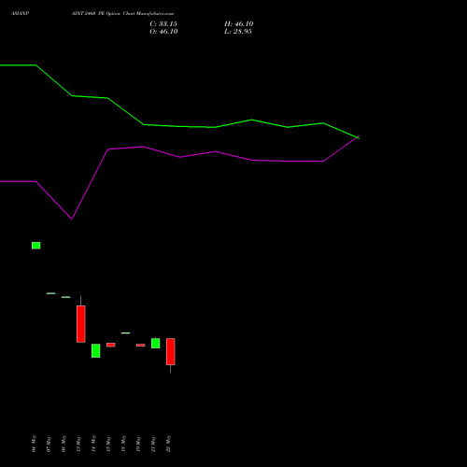Click the purple indicator line
This screenshot has width=467, height=467.
pyautogui.click(x=179, y=157)
